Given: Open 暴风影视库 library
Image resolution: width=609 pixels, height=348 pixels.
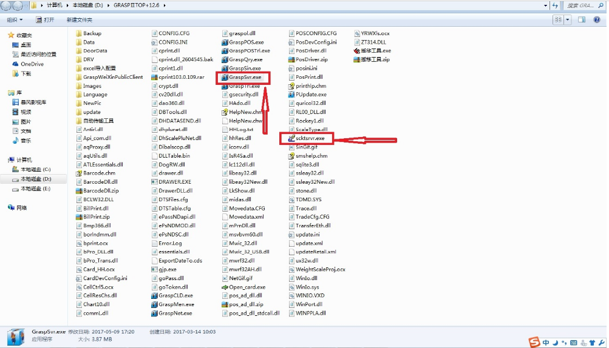Looking at the screenshot, I should click(29, 102).
